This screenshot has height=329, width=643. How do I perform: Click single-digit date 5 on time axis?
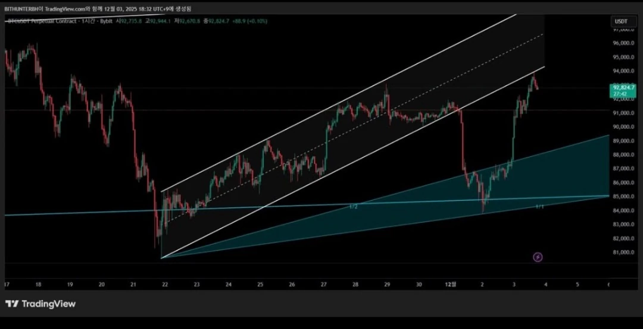[x=577, y=284]
